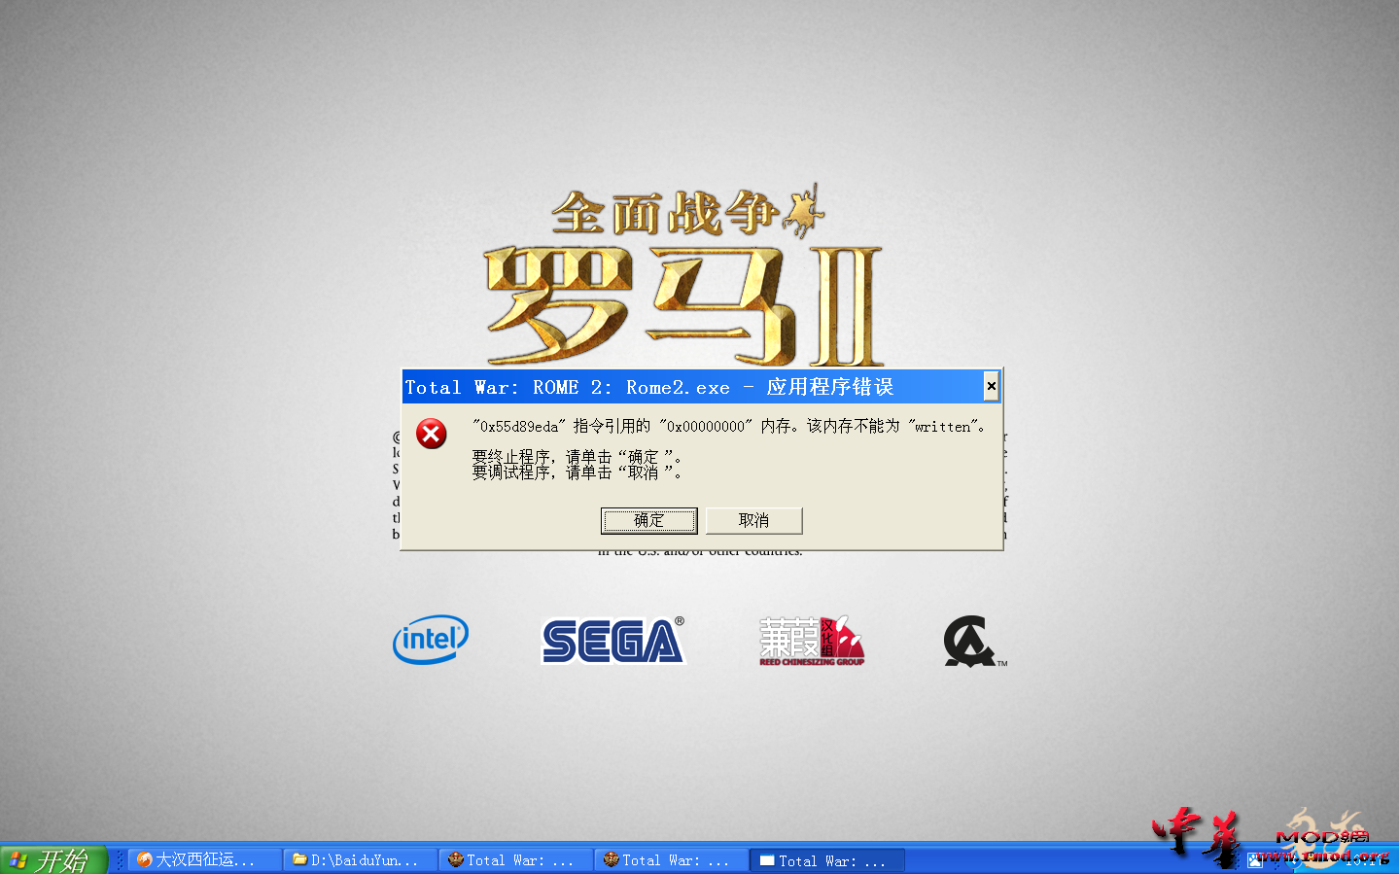Click the Windows flag icon on Start button
1399x874 pixels.
(17, 860)
